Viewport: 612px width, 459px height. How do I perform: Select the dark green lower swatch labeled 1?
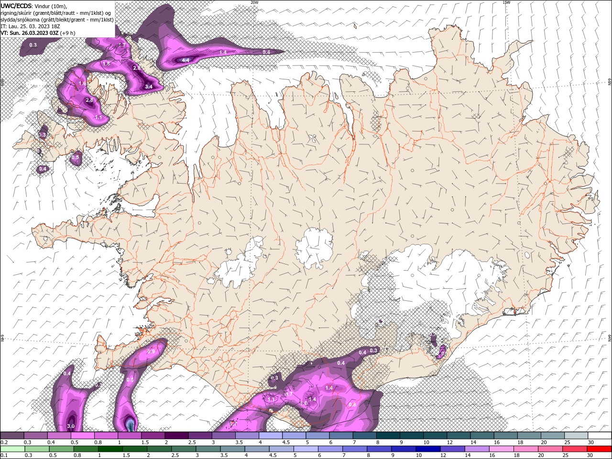coord(110,449)
